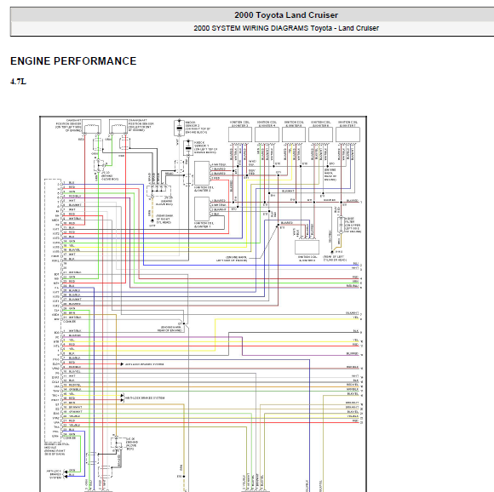
Task: Select the Knock Sensor 1 symbol
Action: click(188, 147)
